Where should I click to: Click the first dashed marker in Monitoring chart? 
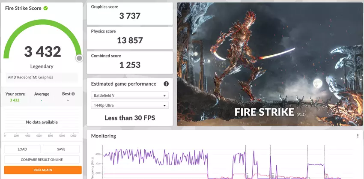245,163
